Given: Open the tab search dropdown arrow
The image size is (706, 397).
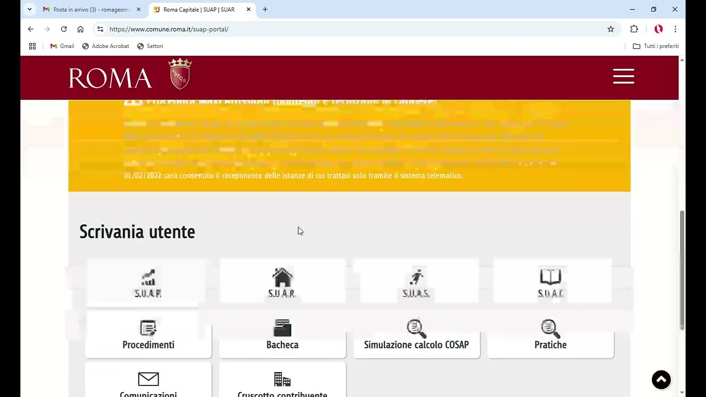Looking at the screenshot, I should [x=29, y=9].
